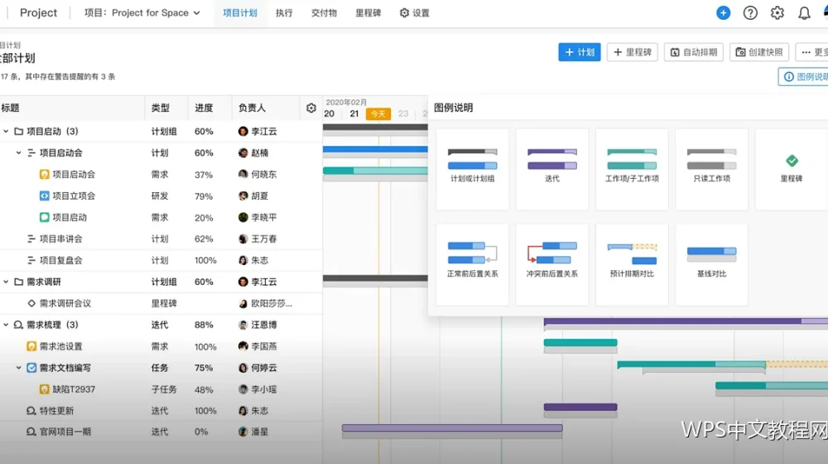This screenshot has height=464, width=828.
Task: Click 李江云 avatar in 项目启动 row
Action: click(x=243, y=131)
